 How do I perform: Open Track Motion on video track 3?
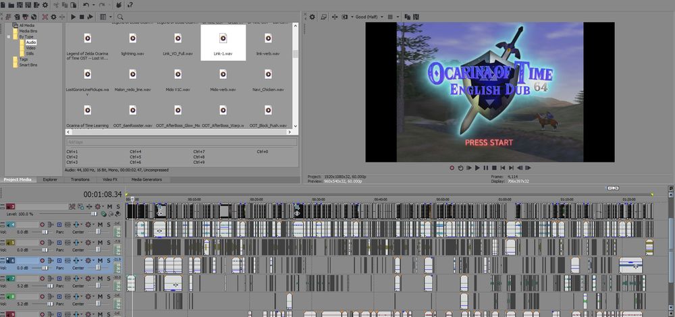pos(80,206)
